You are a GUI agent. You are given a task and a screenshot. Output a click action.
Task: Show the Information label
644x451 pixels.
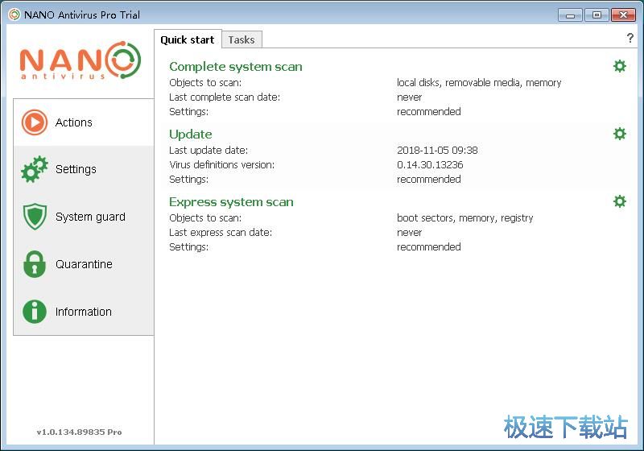[84, 312]
